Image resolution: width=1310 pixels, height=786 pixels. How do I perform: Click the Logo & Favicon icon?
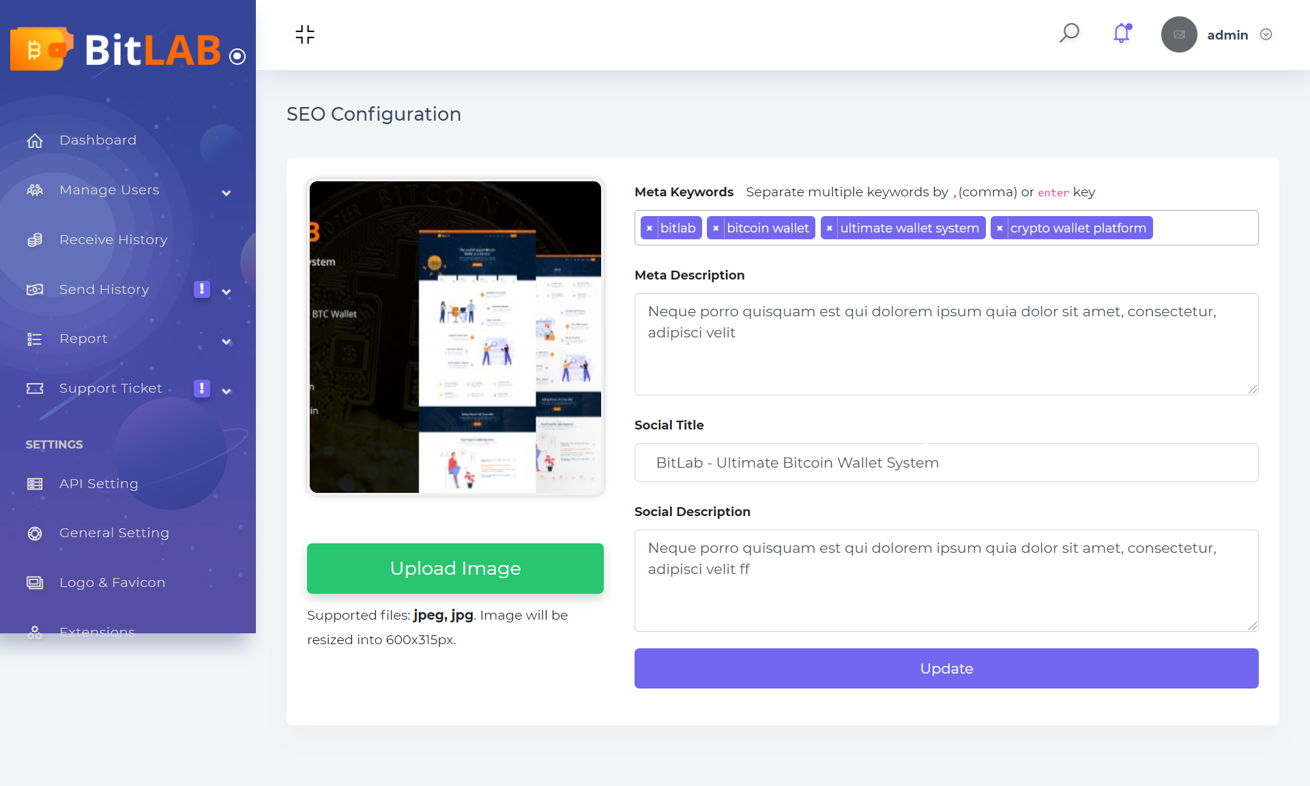click(x=35, y=583)
